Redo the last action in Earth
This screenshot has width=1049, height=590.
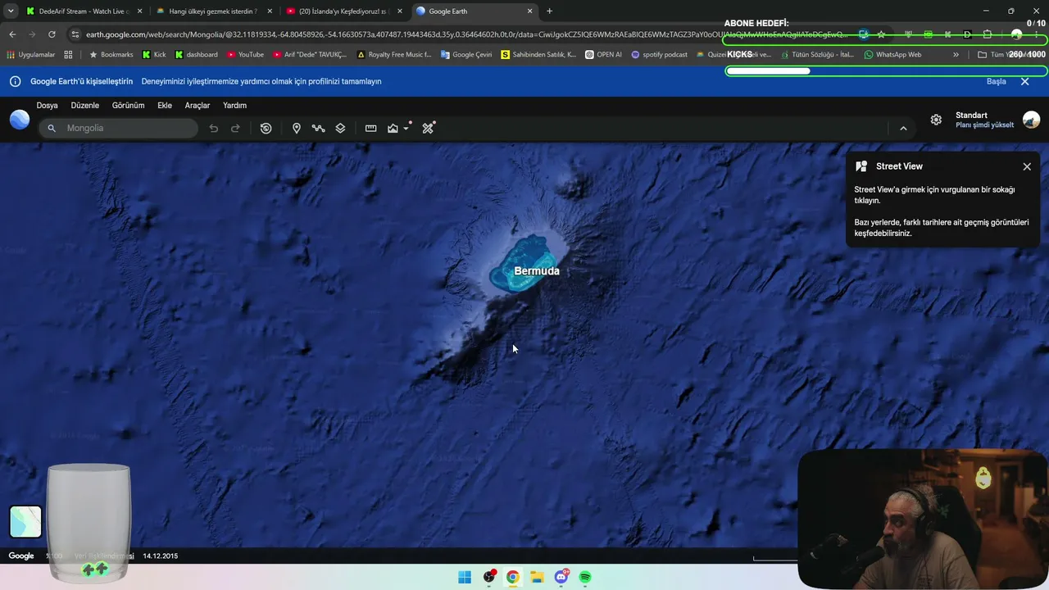(235, 128)
